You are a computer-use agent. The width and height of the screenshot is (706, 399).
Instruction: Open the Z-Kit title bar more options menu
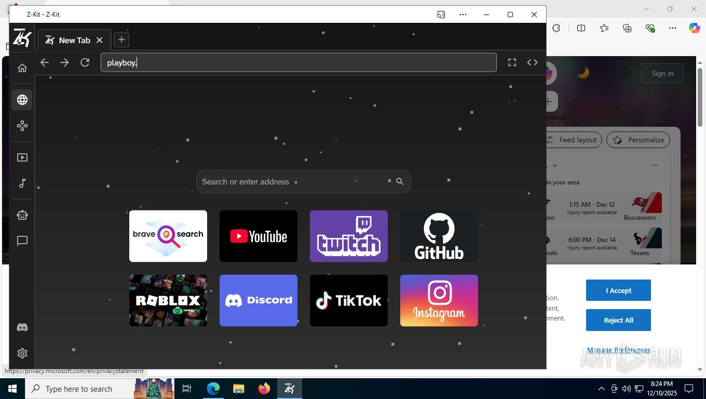coord(463,15)
